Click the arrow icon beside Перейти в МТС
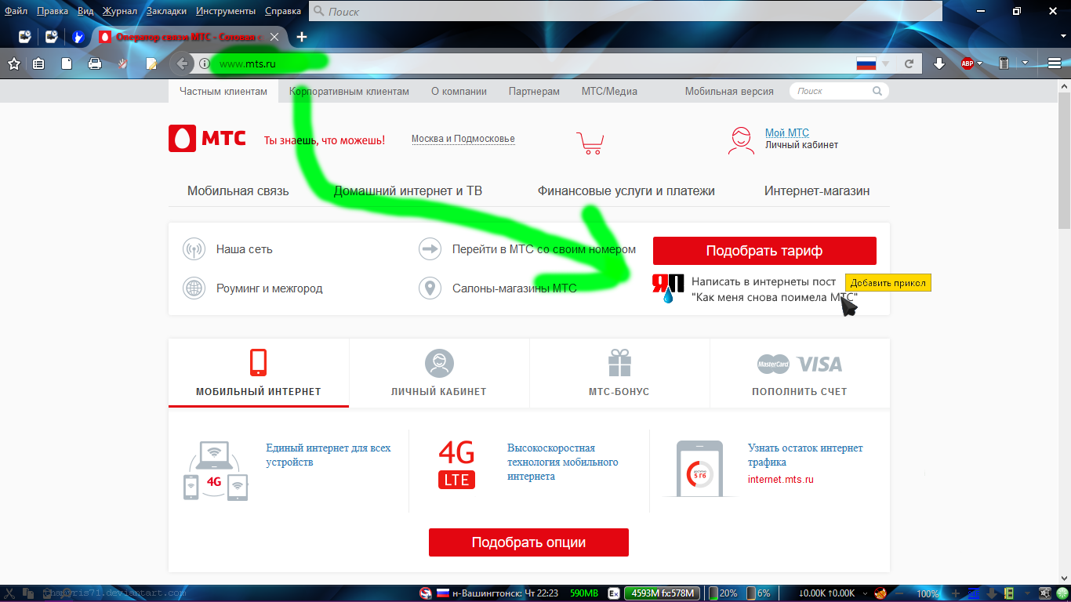1071x602 pixels. tap(430, 249)
